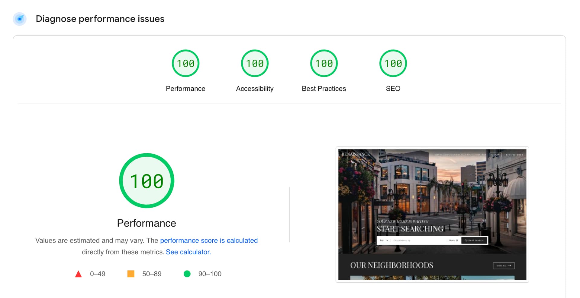Click the orange square 50–89 legend icon
Viewport: 580px width, 298px height.
coord(131,274)
